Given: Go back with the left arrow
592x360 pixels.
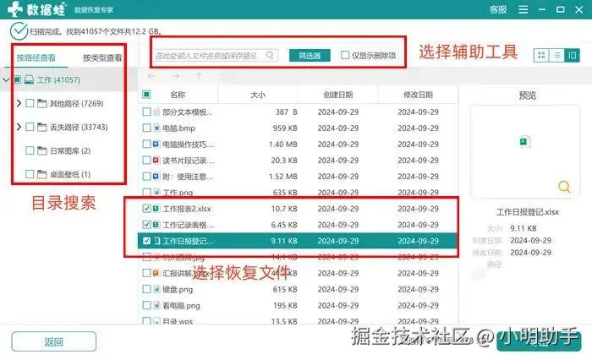Looking at the screenshot, I should (x=151, y=76).
